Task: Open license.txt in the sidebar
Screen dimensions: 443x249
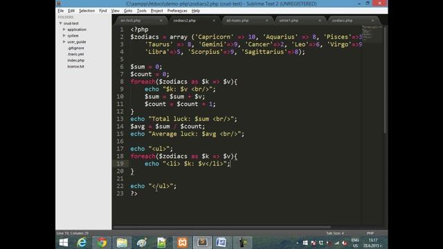Action: pyautogui.click(x=75, y=66)
